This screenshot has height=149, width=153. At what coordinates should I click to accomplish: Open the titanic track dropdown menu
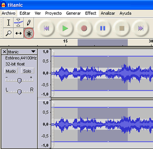33,52
